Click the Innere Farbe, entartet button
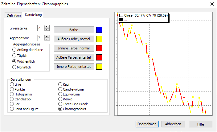 74,67
